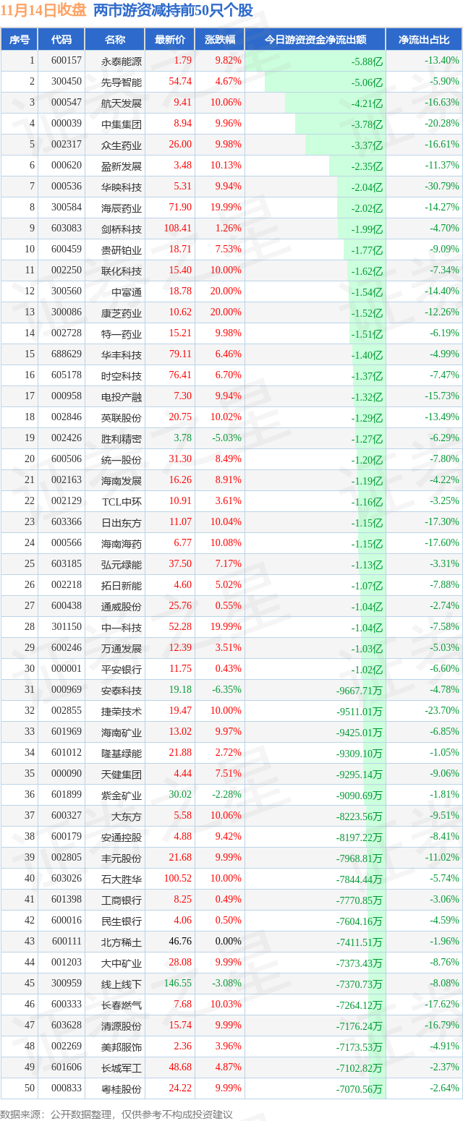
Task: Click the title 11月14日收盘
Action: [x=43, y=10]
